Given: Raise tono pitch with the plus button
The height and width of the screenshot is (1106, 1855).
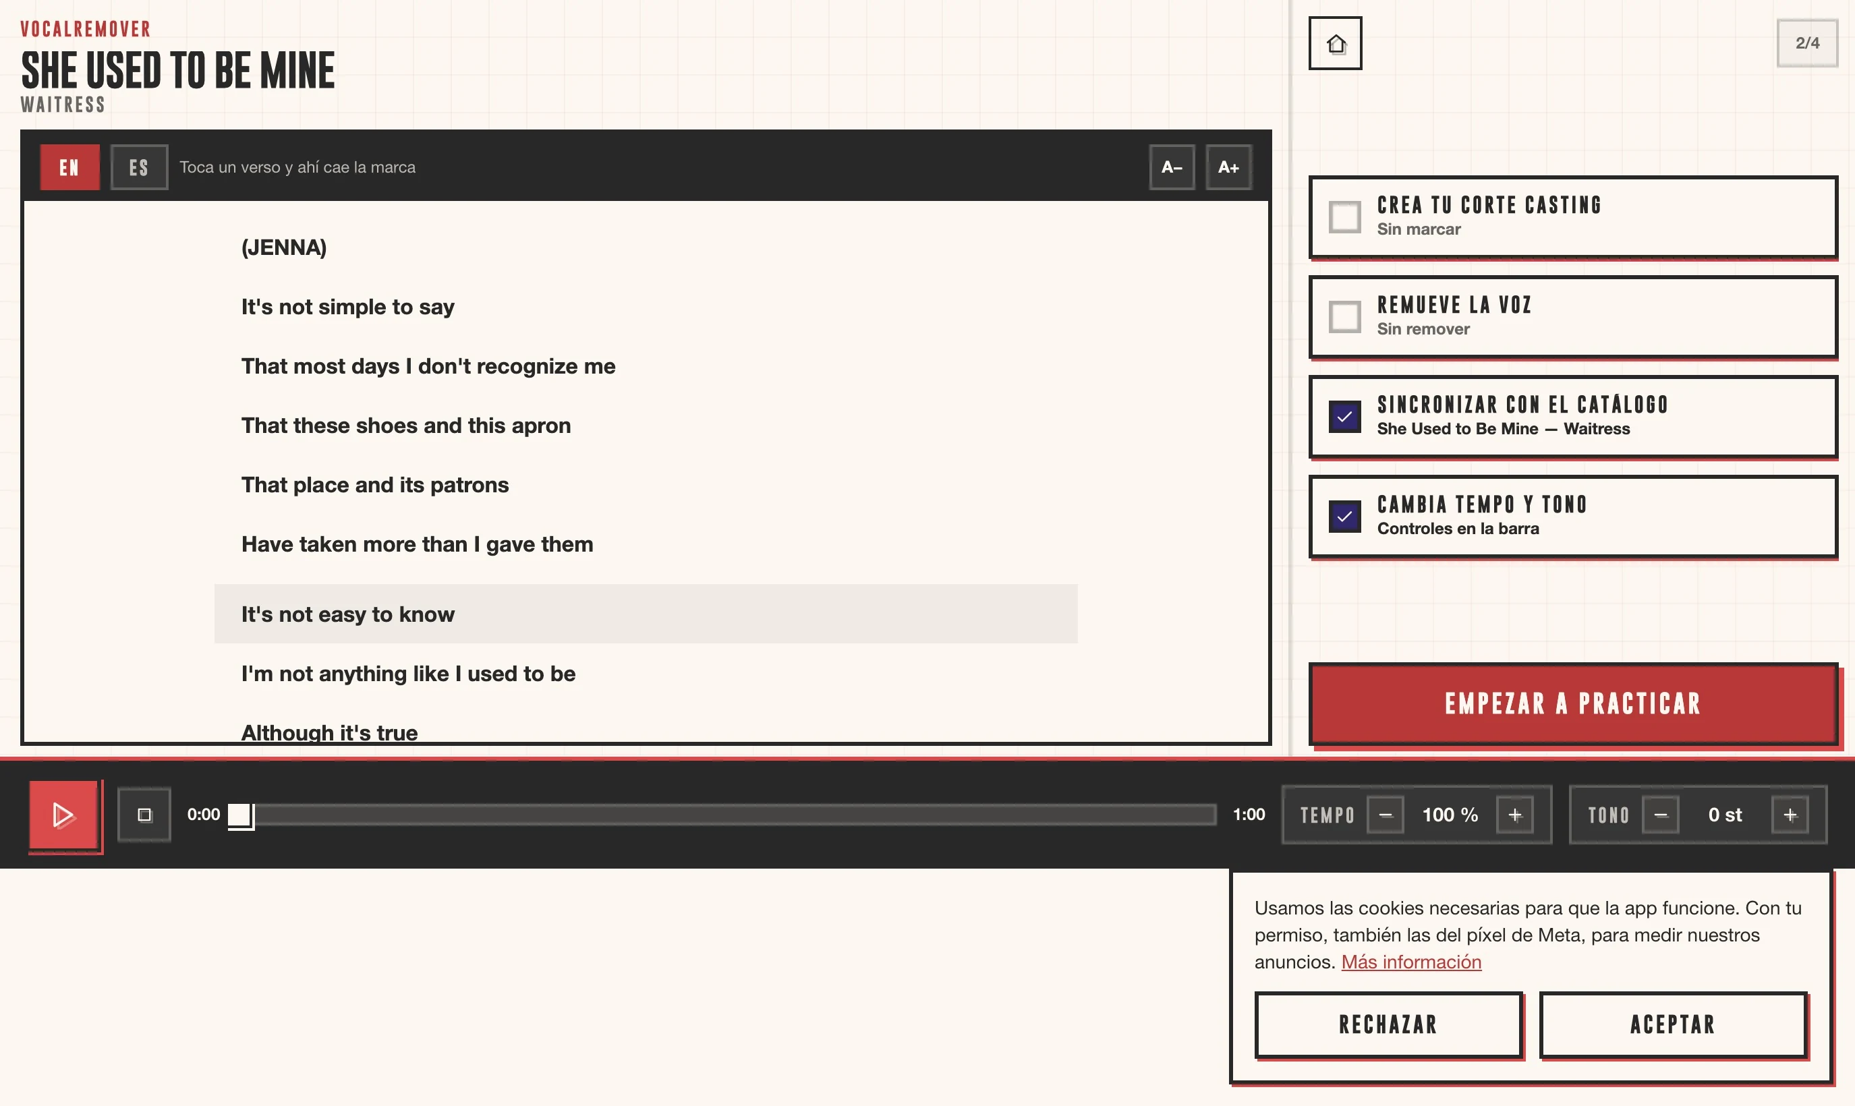Looking at the screenshot, I should [x=1790, y=815].
